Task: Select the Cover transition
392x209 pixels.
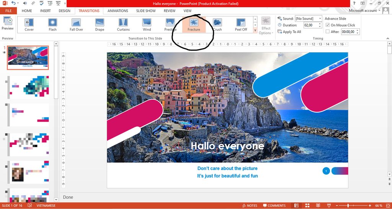Action: pyautogui.click(x=29, y=25)
